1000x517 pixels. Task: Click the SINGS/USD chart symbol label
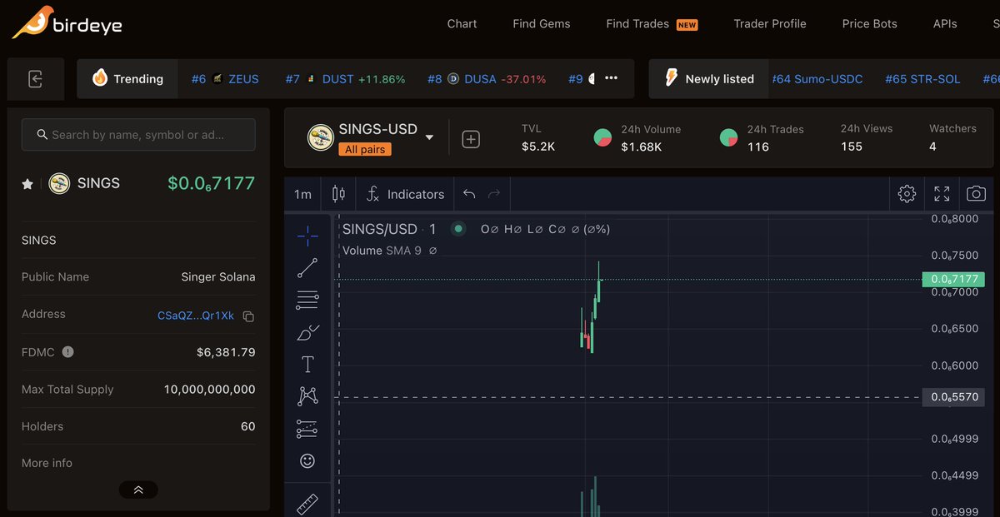(x=380, y=229)
